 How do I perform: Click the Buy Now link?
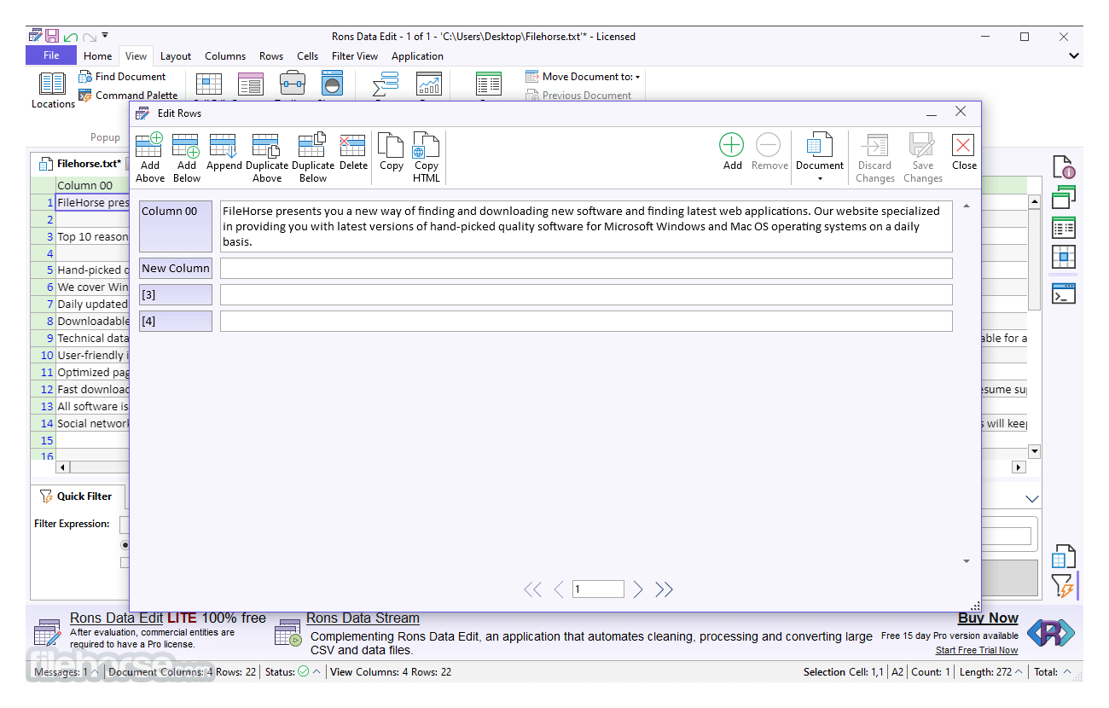[x=988, y=618]
